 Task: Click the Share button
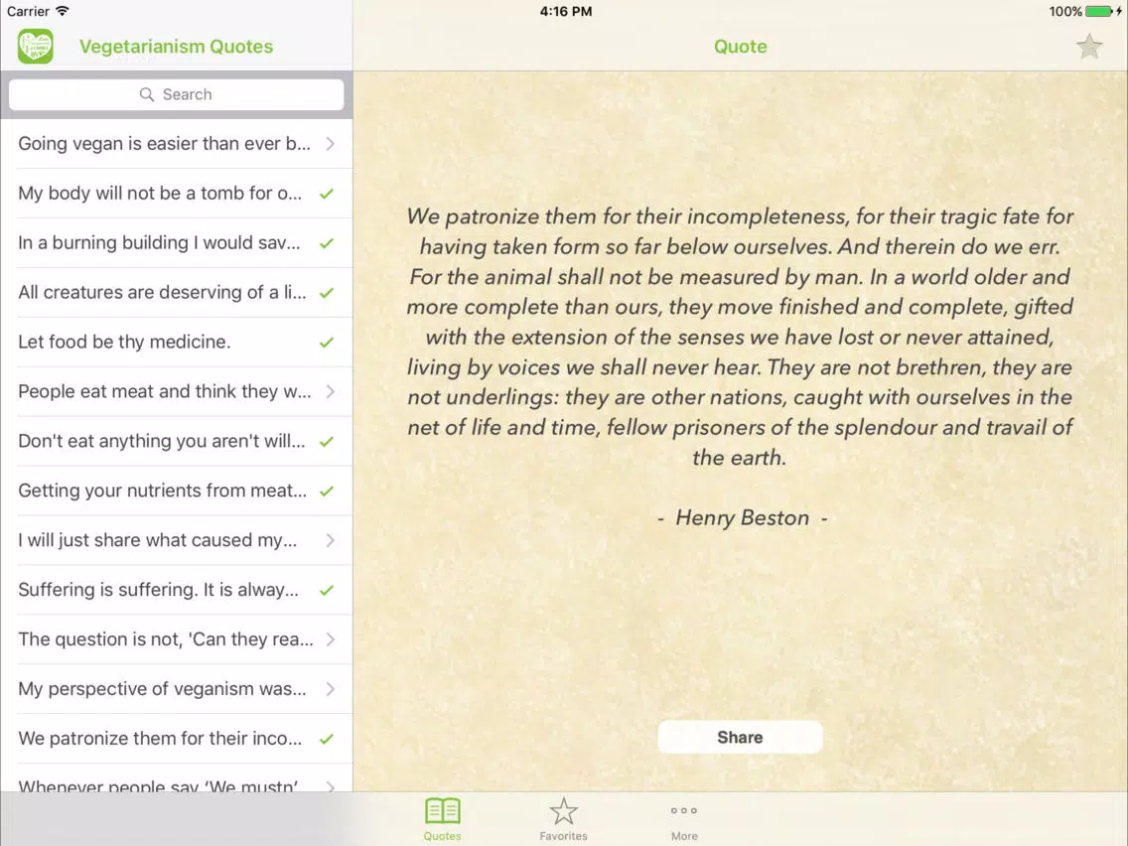point(740,738)
